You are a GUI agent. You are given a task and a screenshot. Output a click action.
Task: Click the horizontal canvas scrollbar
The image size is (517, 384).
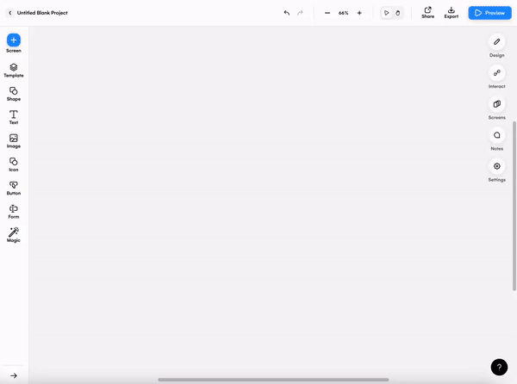[273, 380]
